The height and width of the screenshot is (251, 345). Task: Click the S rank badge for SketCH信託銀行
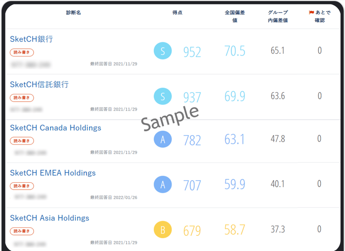point(163,96)
